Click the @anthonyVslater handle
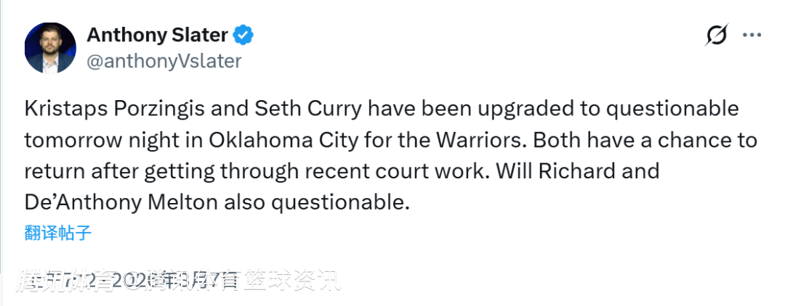The image size is (785, 306). (x=164, y=61)
